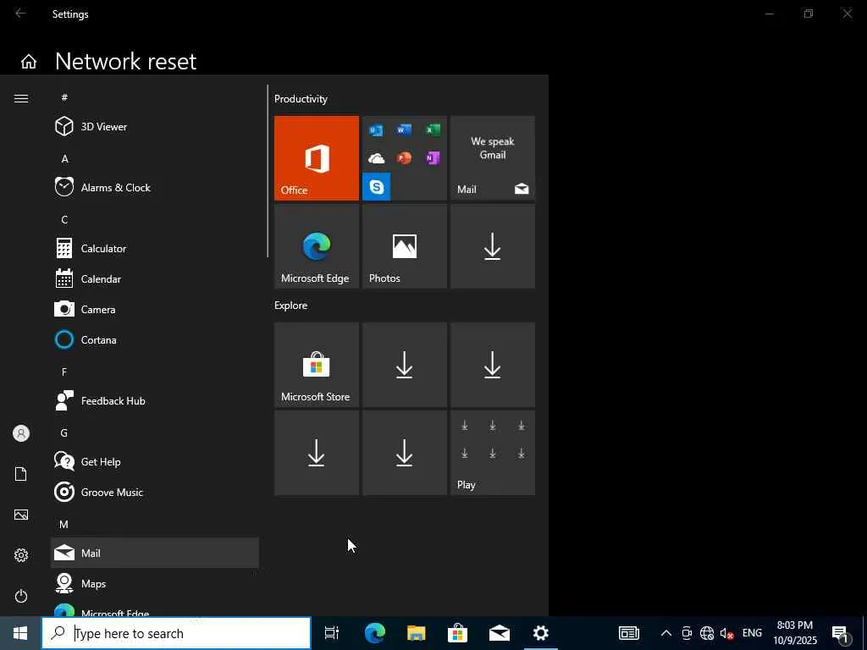
Task: Click the Settings gear on the taskbar
Action: 541,633
